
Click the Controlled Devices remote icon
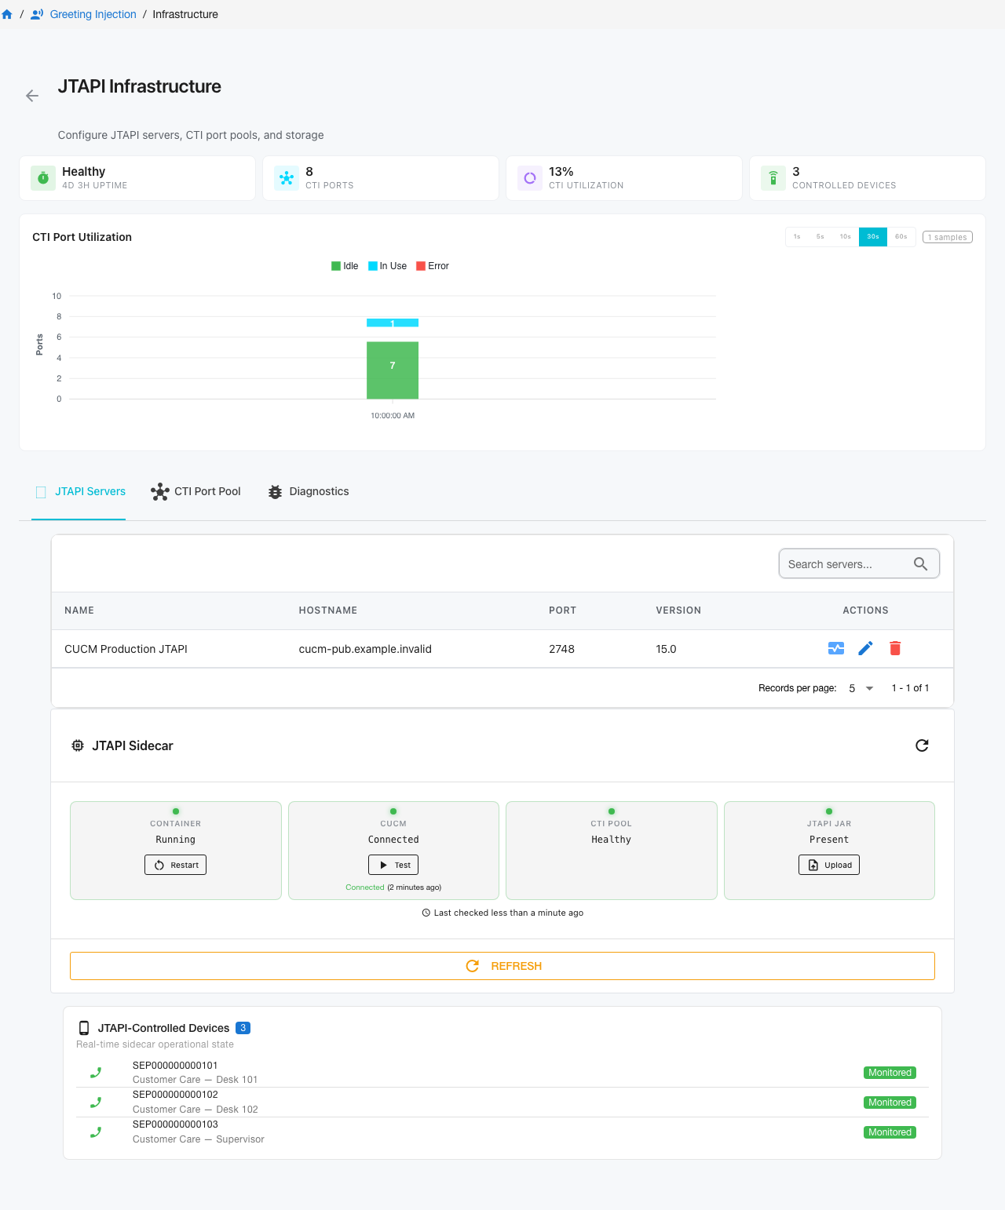tap(773, 178)
